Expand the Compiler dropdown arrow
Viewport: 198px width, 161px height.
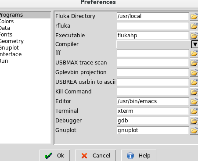[x=195, y=44]
